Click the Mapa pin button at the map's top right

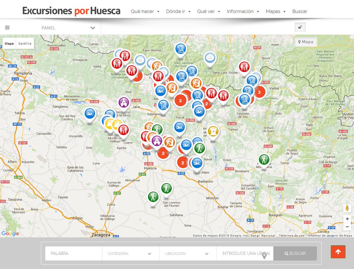306,42
